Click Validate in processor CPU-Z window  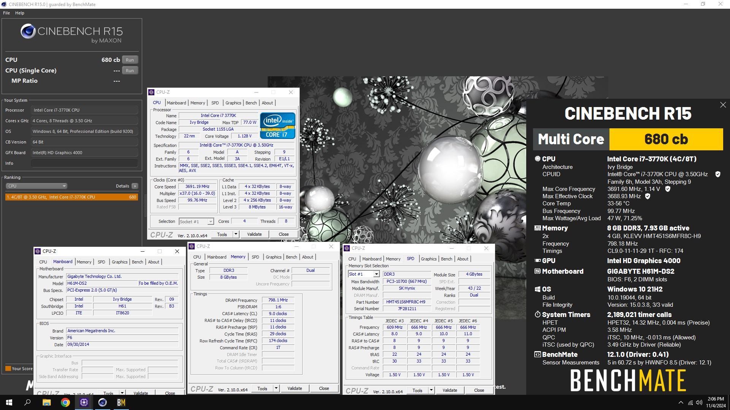tap(254, 234)
